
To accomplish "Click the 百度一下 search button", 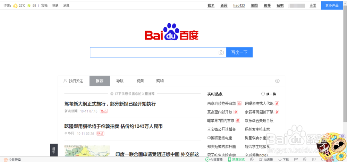I will point(239,52).
